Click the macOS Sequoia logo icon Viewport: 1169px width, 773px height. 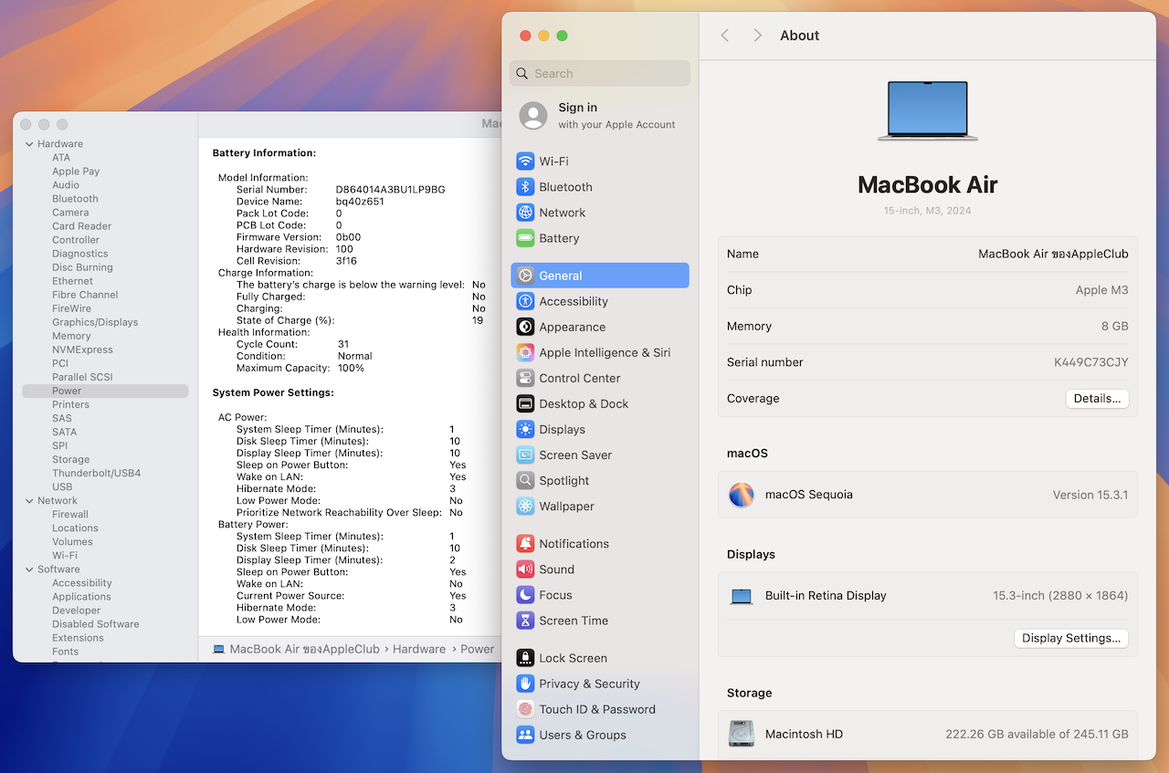742,495
